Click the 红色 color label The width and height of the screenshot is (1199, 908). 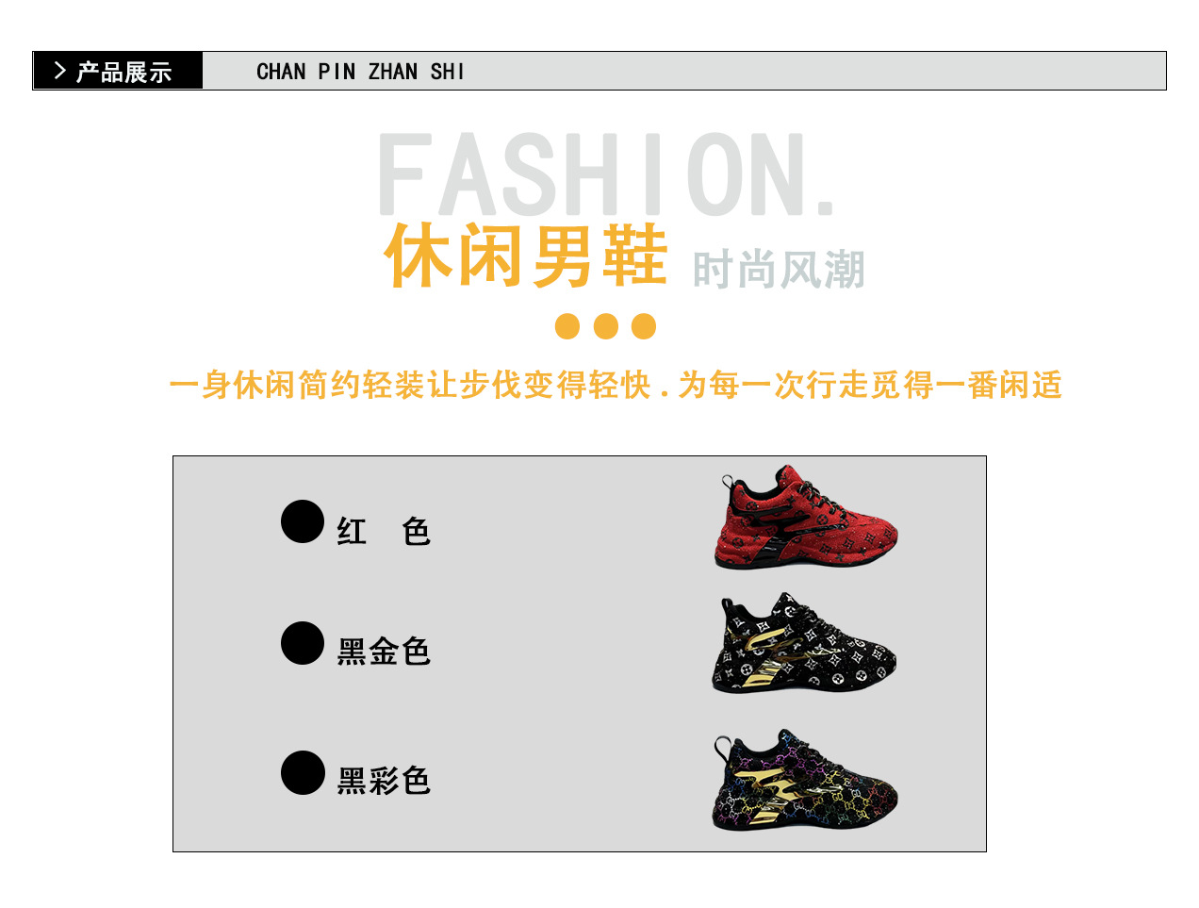click(384, 532)
